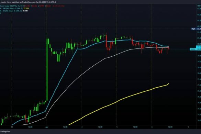Click the High price label on the axis
The image size is (201, 134).
[193, 29]
